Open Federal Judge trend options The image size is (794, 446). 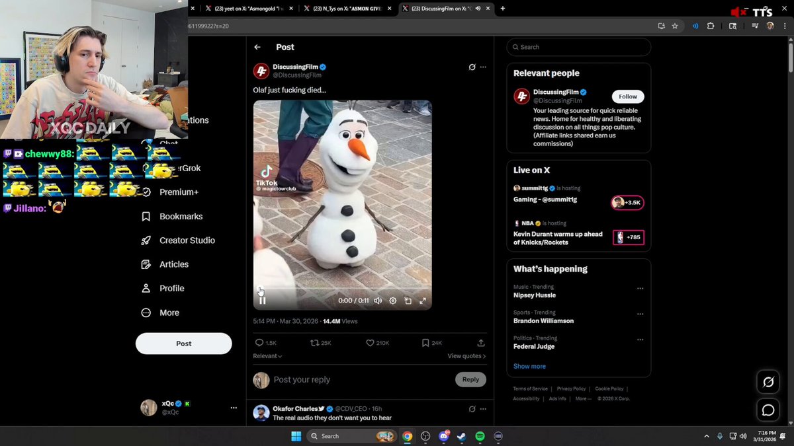click(x=640, y=340)
